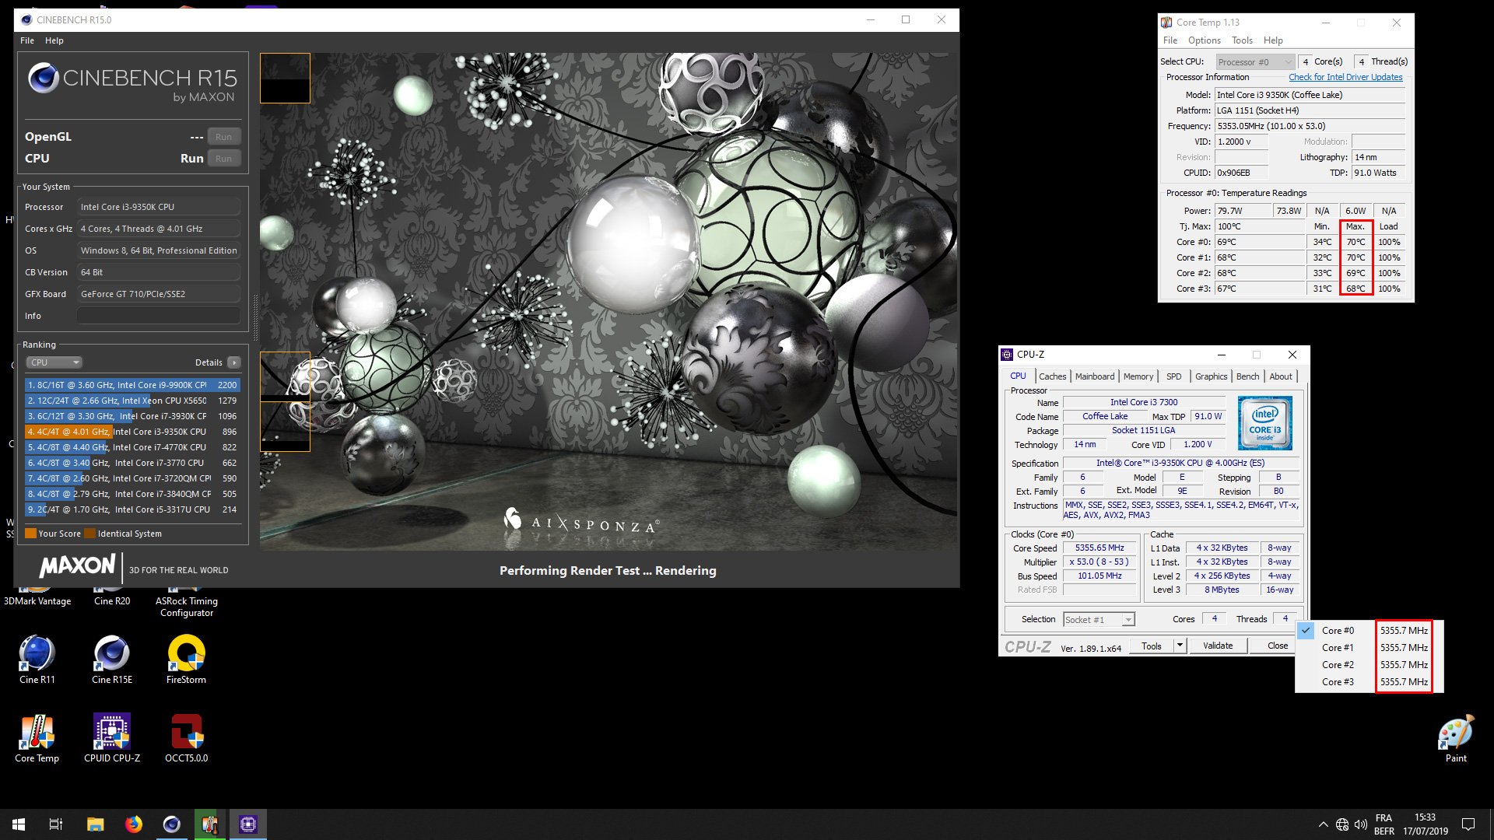
Task: Click Your Score orange legend swatch
Action: [30, 534]
